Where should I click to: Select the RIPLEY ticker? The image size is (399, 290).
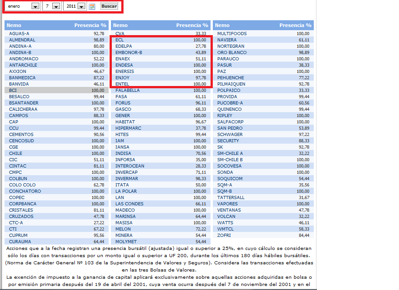coord(225,115)
